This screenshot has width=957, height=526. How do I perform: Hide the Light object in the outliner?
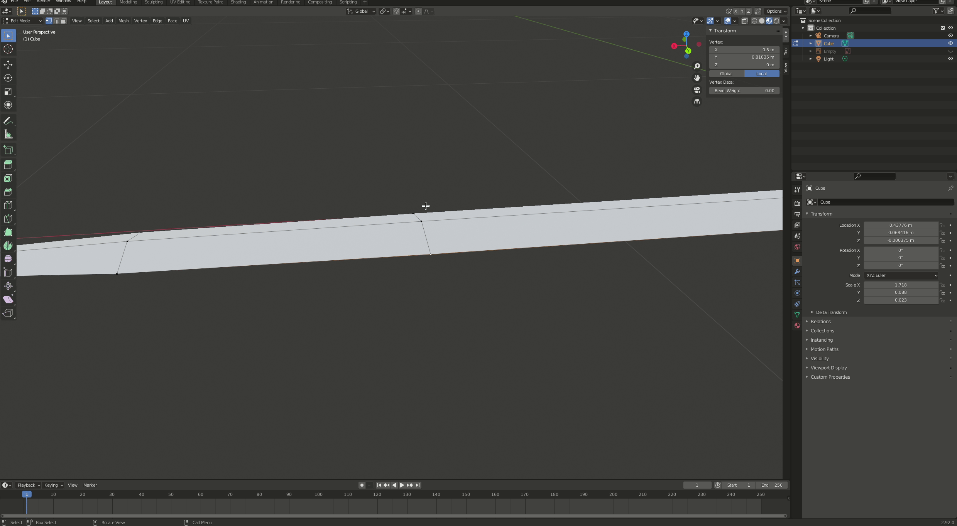tap(951, 59)
